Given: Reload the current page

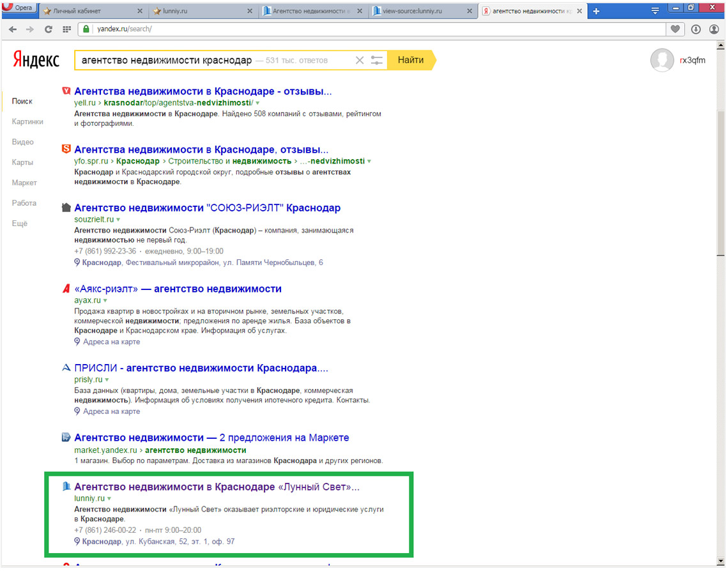Looking at the screenshot, I should (x=48, y=29).
